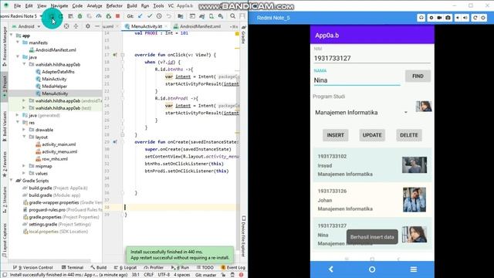Click the NAMA input field containing Nina
The height and width of the screenshot is (278, 494).
tap(357, 80)
